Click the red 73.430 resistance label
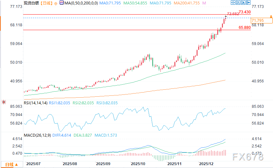Viewport: 273px width, 168px height. [x=244, y=12]
